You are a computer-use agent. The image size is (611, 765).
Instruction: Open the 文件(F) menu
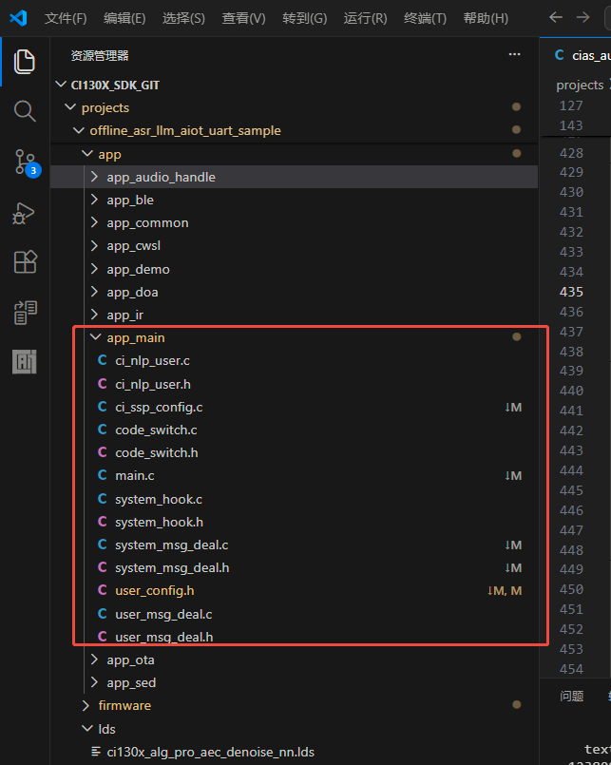pyautogui.click(x=66, y=18)
